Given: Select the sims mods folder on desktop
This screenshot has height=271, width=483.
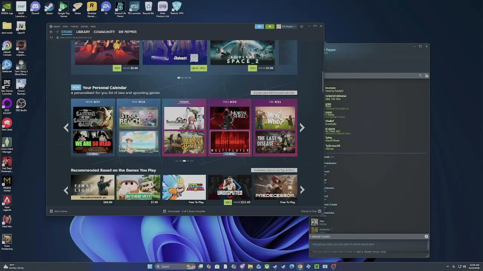Looking at the screenshot, I should coord(7,28).
